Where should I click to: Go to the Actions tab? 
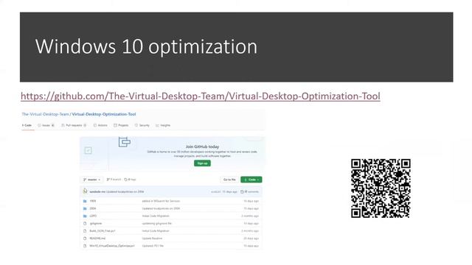click(100, 125)
